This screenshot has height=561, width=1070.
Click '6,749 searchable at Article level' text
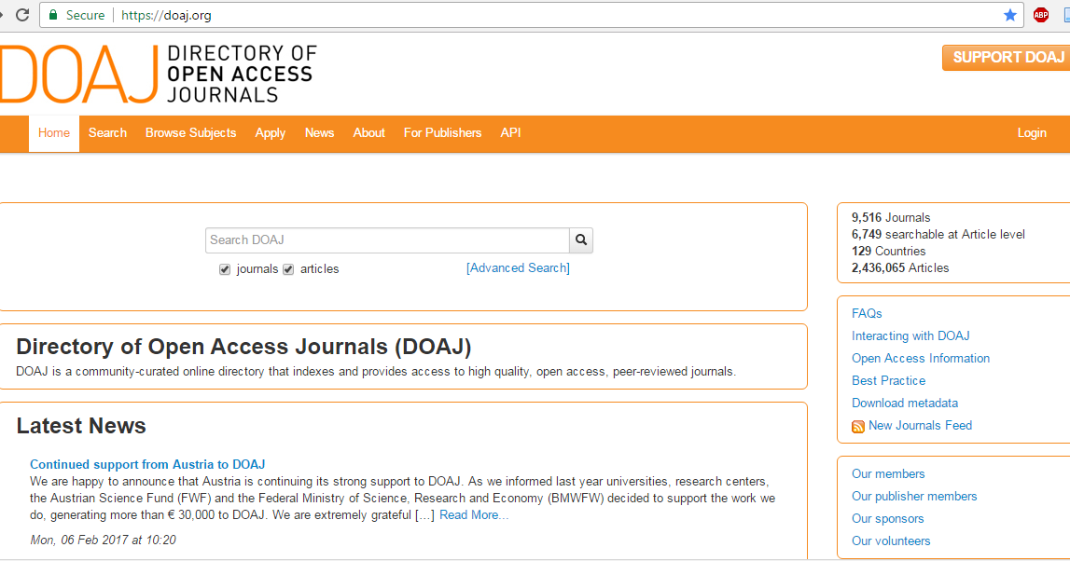coord(938,235)
